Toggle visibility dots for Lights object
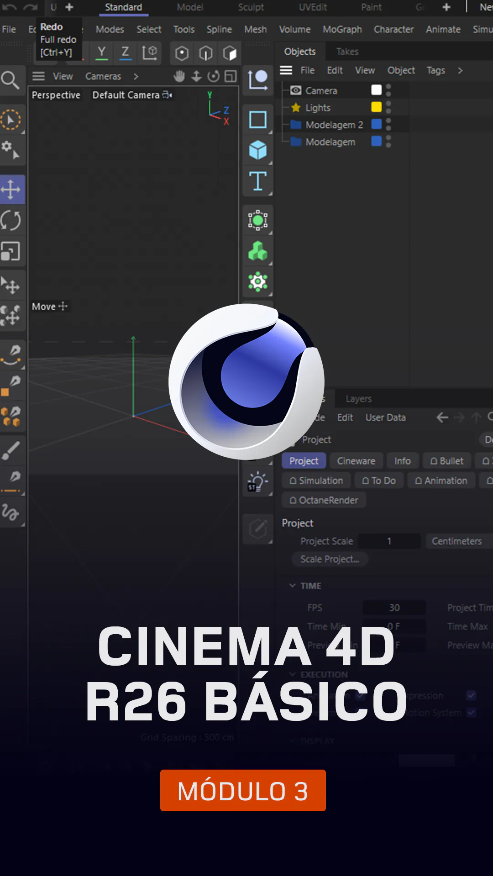This screenshot has width=493, height=876. pyautogui.click(x=388, y=107)
